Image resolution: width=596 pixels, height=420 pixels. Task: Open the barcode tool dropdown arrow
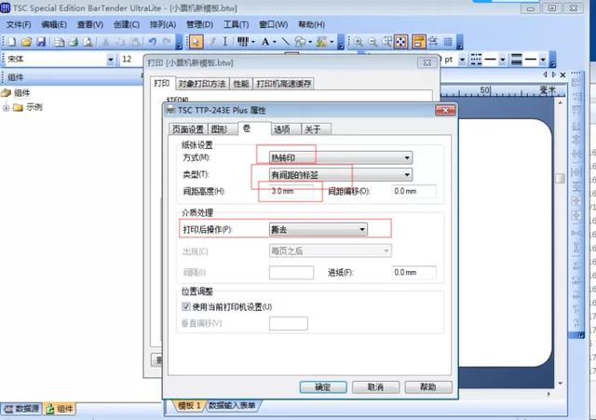pyautogui.click(x=253, y=42)
